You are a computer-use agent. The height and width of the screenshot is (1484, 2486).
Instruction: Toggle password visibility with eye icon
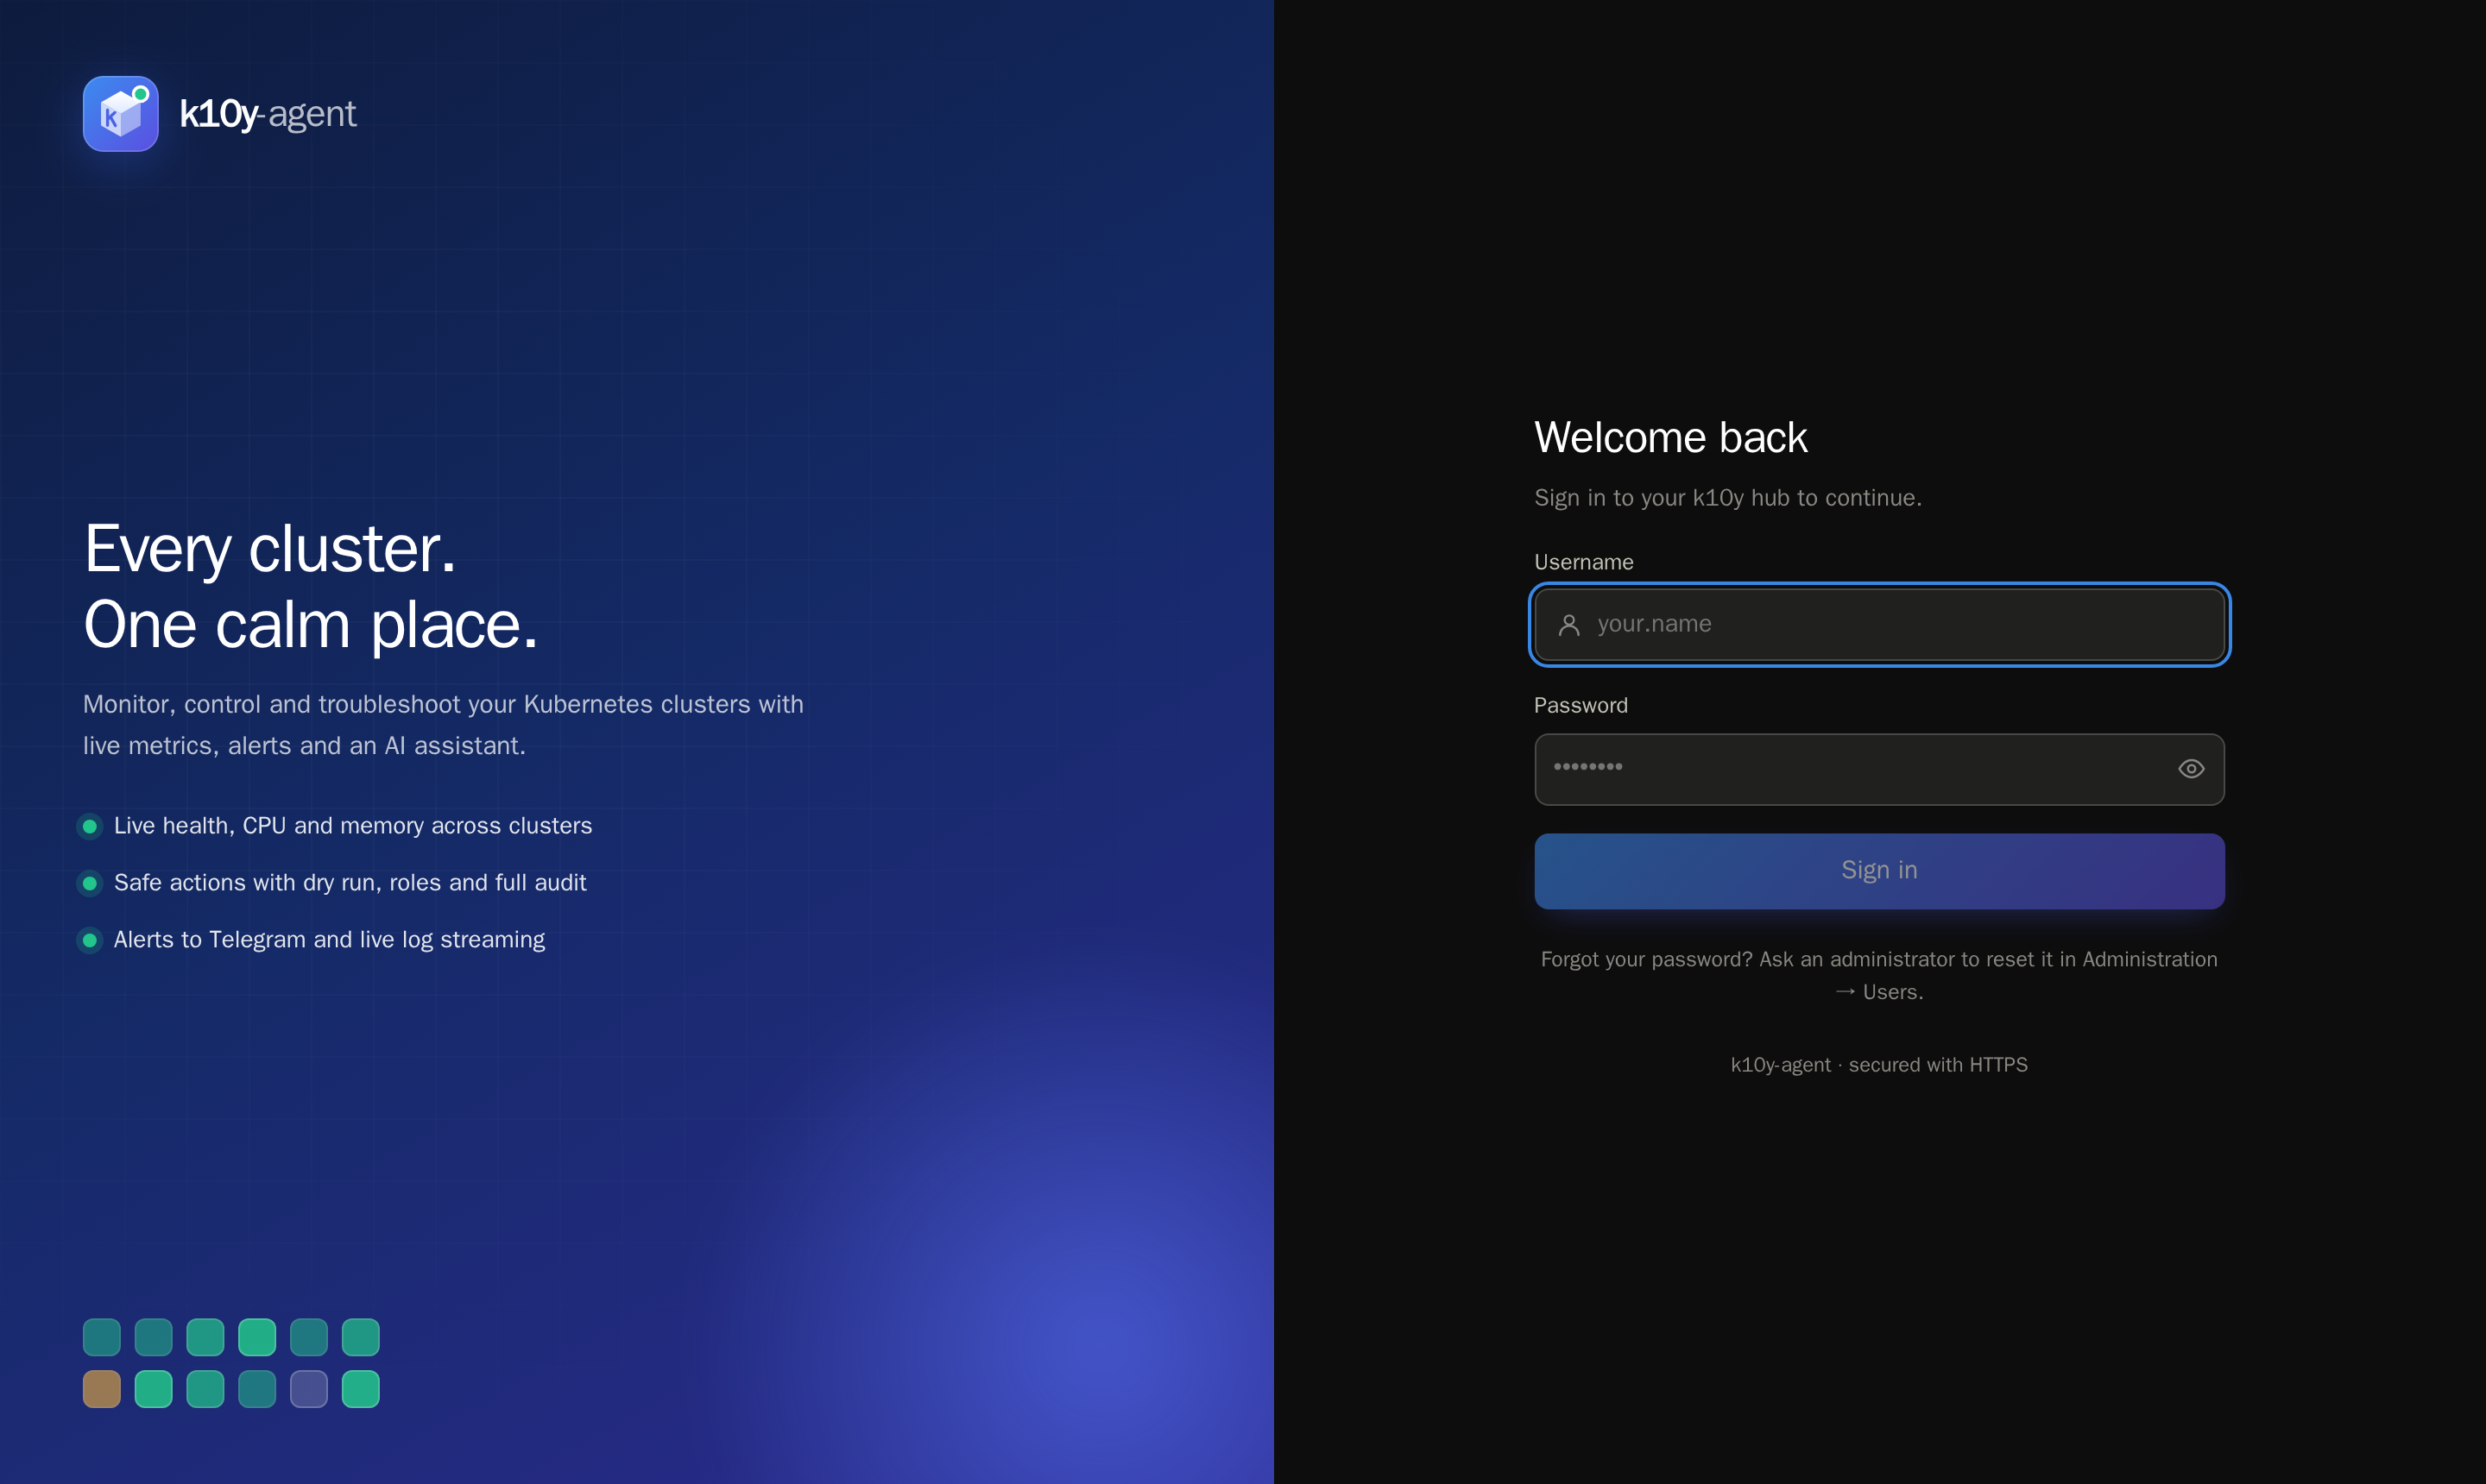2191,769
